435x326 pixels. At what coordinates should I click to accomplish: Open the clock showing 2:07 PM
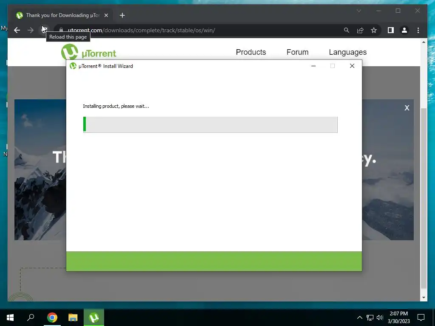pos(398,318)
